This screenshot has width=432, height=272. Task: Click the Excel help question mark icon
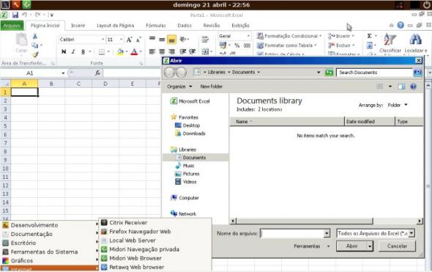[x=401, y=26]
